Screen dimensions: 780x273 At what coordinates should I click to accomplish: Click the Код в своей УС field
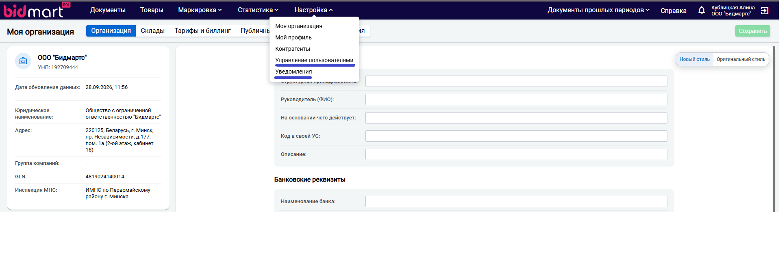pos(516,136)
